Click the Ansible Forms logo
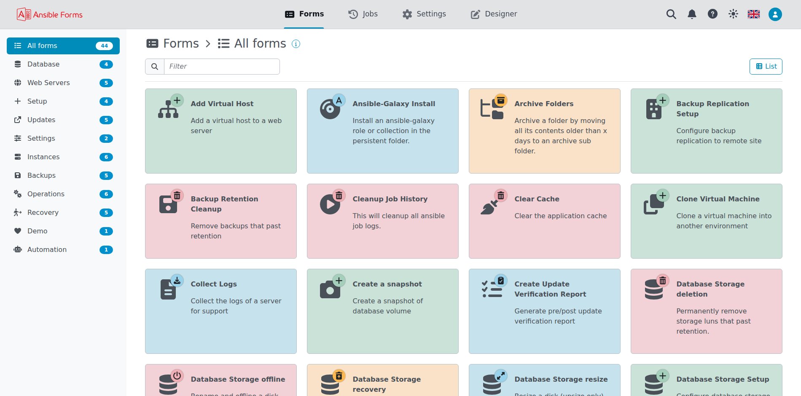 click(x=49, y=14)
